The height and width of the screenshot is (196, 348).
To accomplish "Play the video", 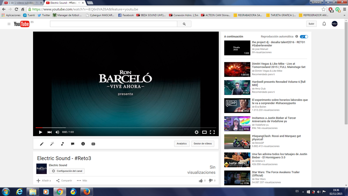I will pos(40,132).
